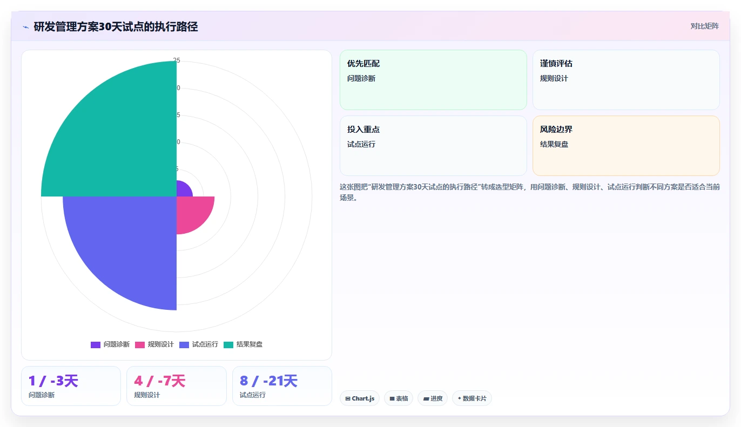This screenshot has width=741, height=427.
Task: Click the title 研发管理方案30天试点的执行路径
Action: pyautogui.click(x=116, y=26)
